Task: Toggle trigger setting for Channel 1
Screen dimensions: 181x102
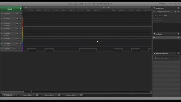Action: pos(20,19)
